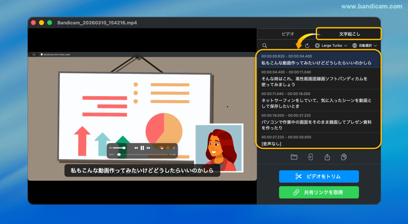Image resolution: width=408 pixels, height=224 pixels.
Task: Select transcript segment starting at 00:00:00.620
Action: point(318,60)
